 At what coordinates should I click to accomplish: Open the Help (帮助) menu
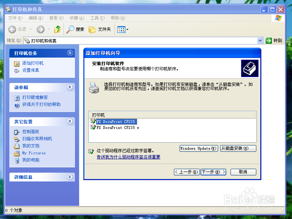[x=118, y=18]
